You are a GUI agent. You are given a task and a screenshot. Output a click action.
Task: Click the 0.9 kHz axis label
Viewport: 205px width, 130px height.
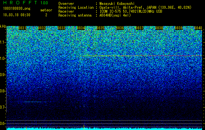click(3, 75)
